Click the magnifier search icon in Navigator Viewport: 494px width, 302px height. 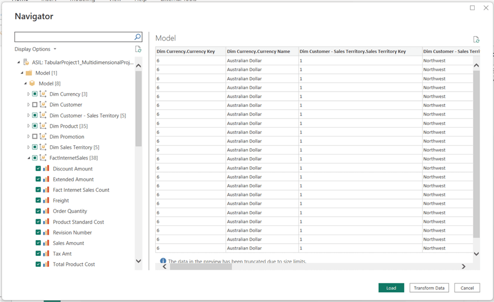(x=137, y=37)
